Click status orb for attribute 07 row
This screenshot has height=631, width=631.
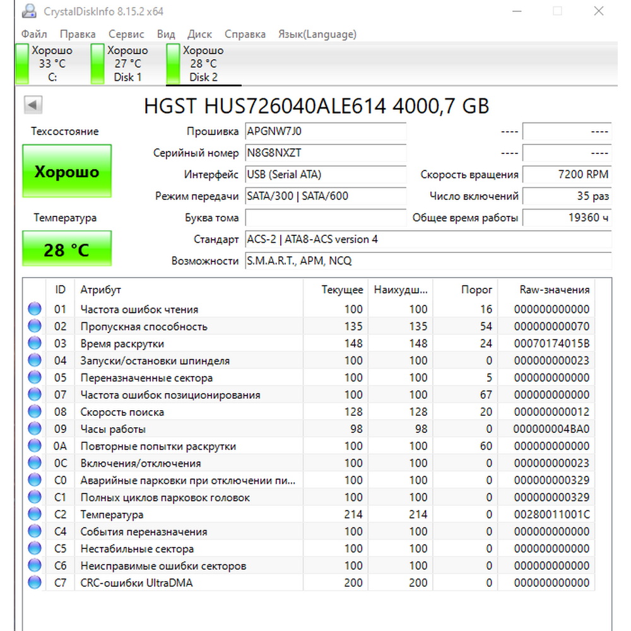[35, 394]
